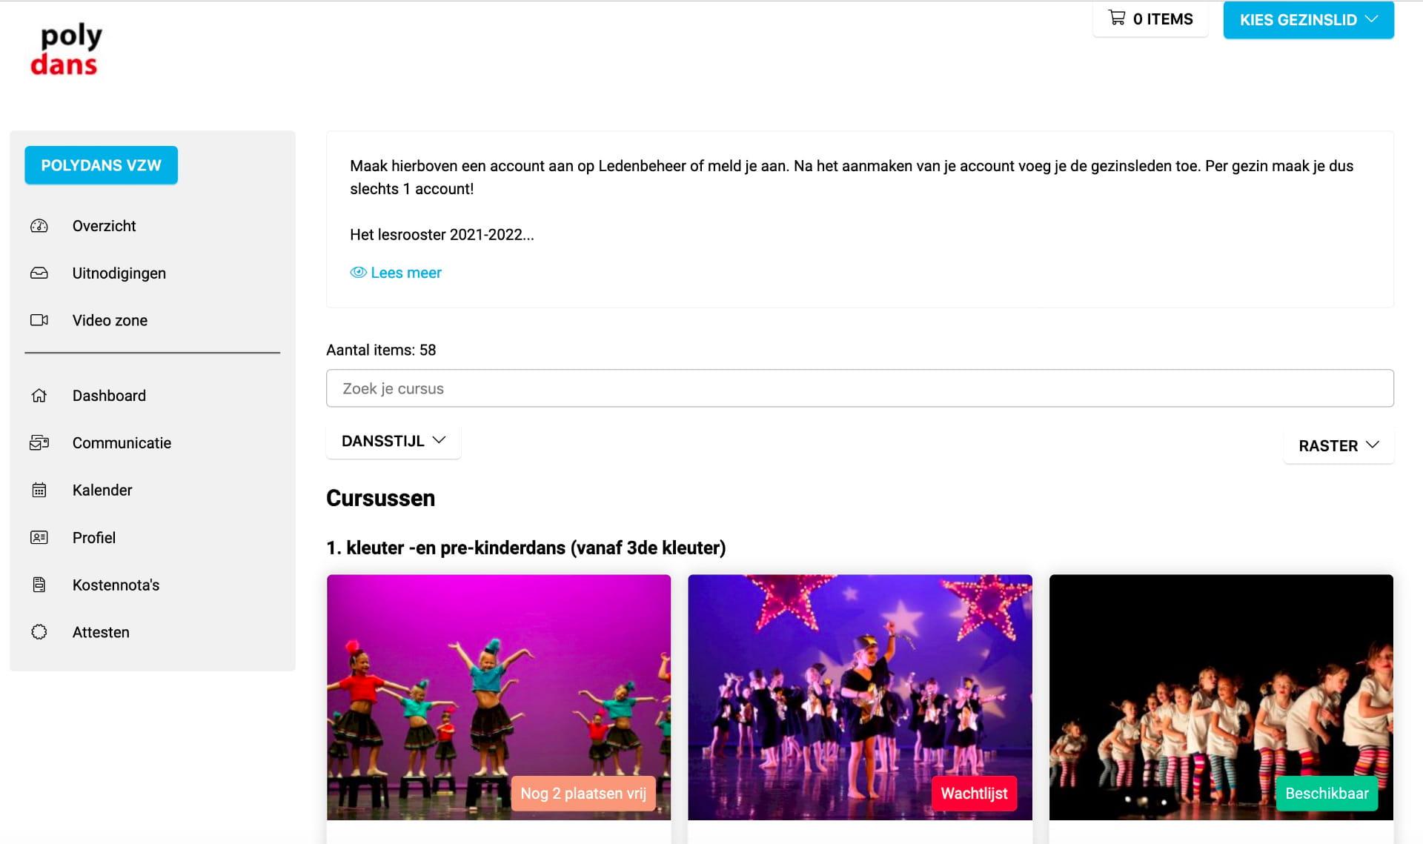Click the Dashboard home icon

[39, 396]
